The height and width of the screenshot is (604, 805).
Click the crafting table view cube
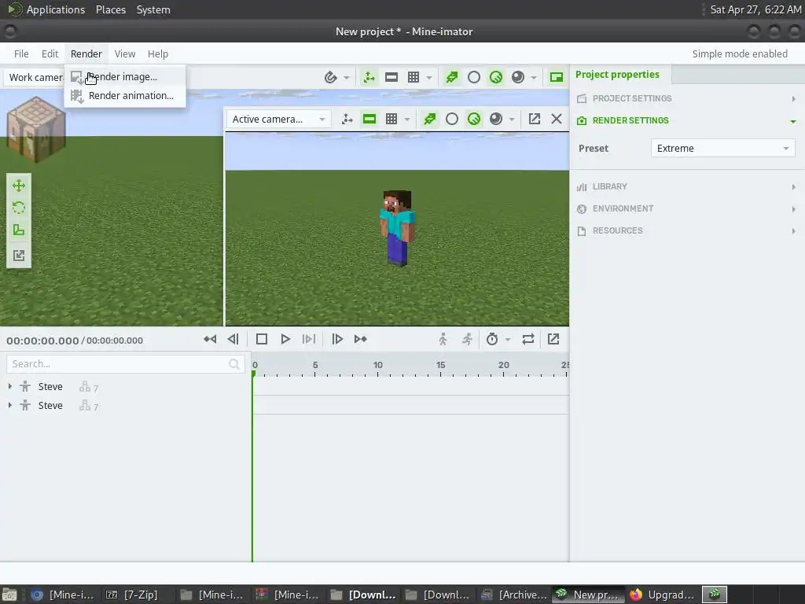click(36, 129)
